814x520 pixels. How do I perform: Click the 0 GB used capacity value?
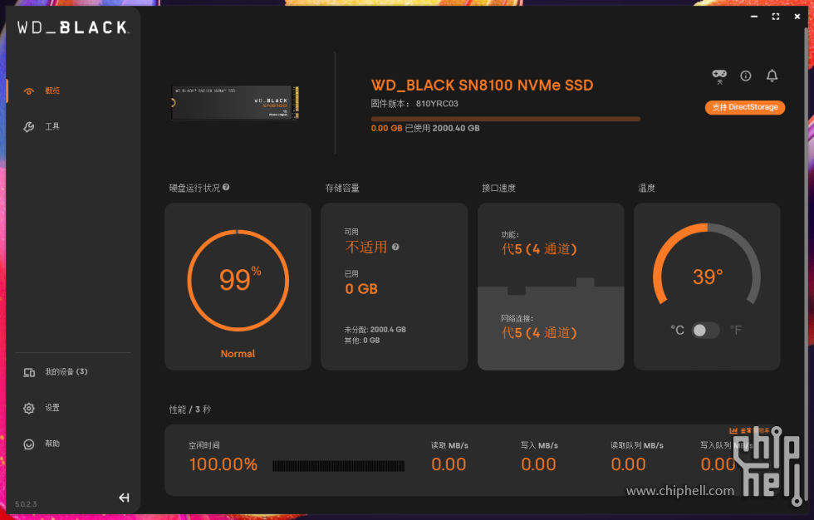(x=361, y=289)
